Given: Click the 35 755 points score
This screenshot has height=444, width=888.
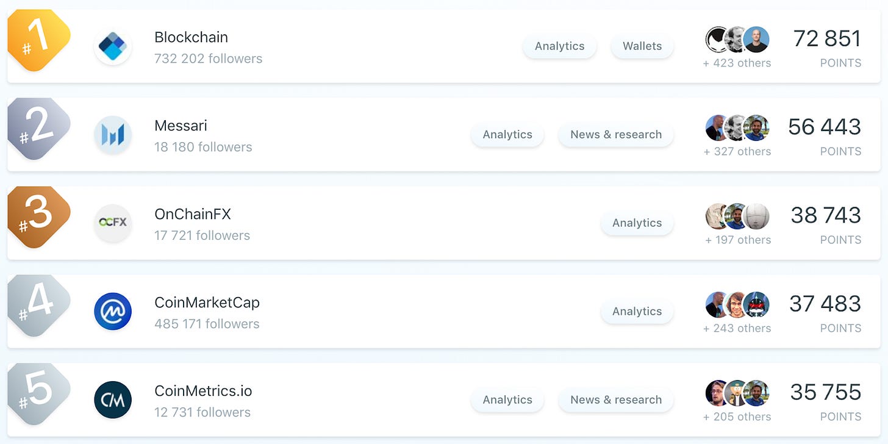Looking at the screenshot, I should coord(826,392).
